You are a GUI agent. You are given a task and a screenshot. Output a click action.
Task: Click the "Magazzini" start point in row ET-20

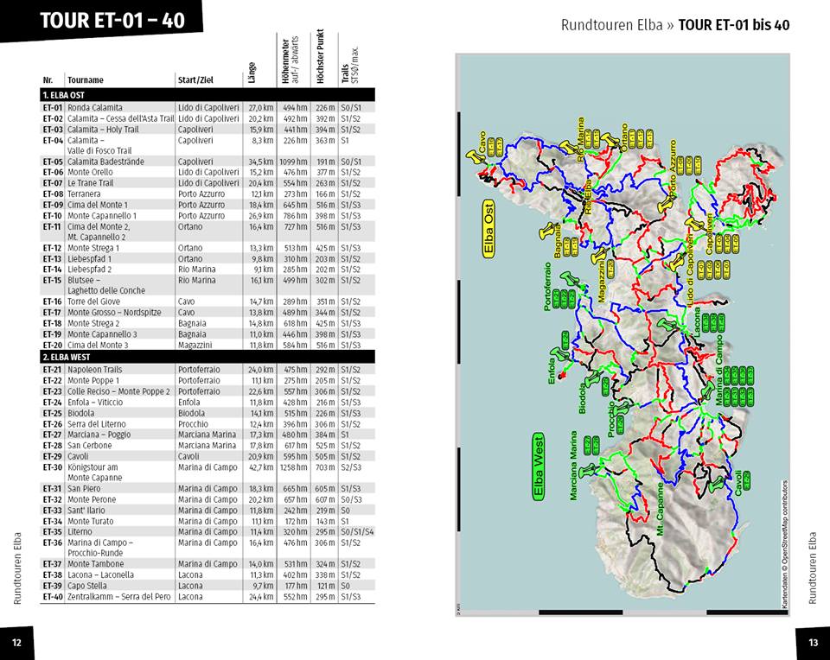195,345
